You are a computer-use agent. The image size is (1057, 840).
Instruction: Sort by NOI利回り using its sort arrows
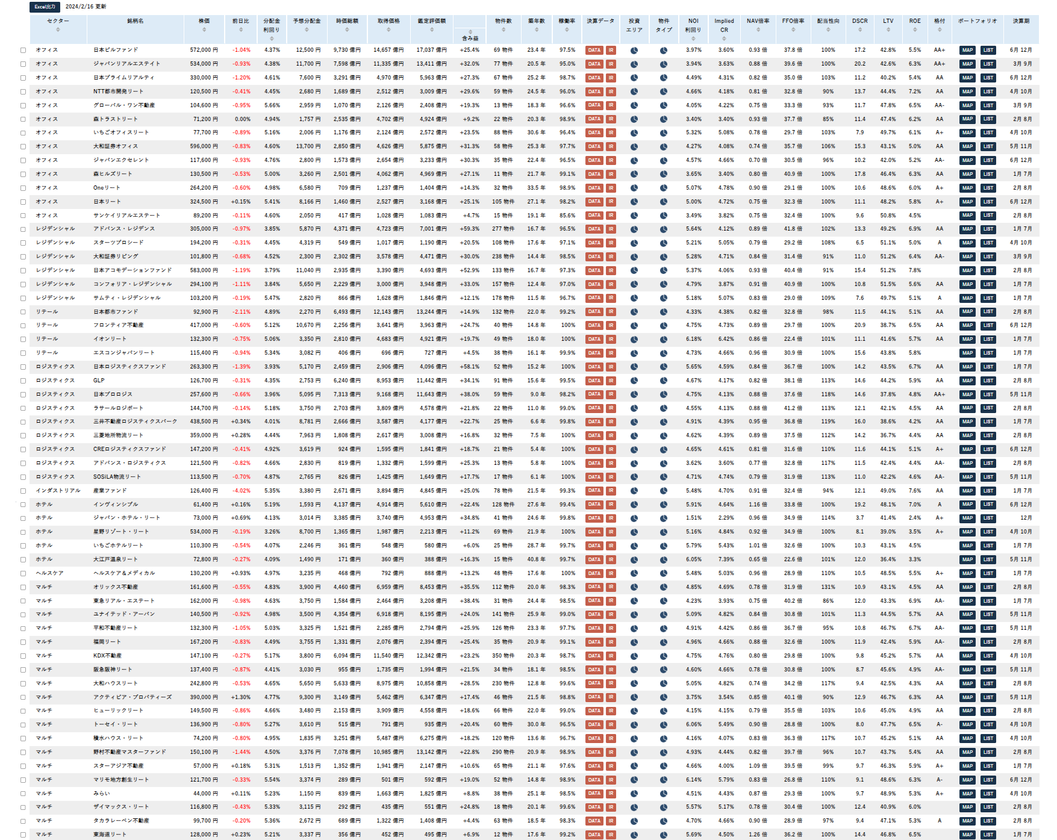(x=693, y=39)
